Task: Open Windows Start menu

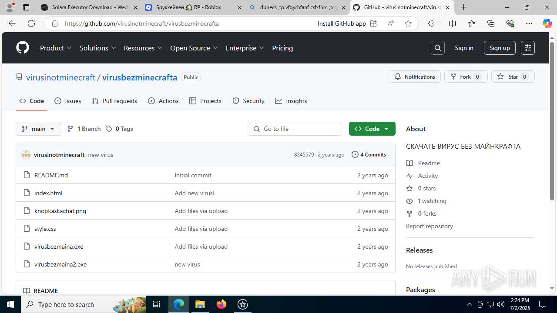Action: [10, 304]
